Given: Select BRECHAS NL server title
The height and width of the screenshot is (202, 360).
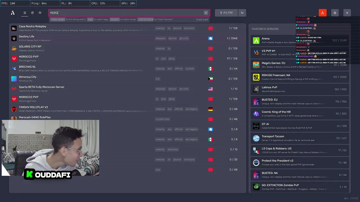Looking at the screenshot, I should pos(27,67).
